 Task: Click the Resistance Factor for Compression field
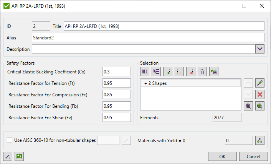[117, 94]
